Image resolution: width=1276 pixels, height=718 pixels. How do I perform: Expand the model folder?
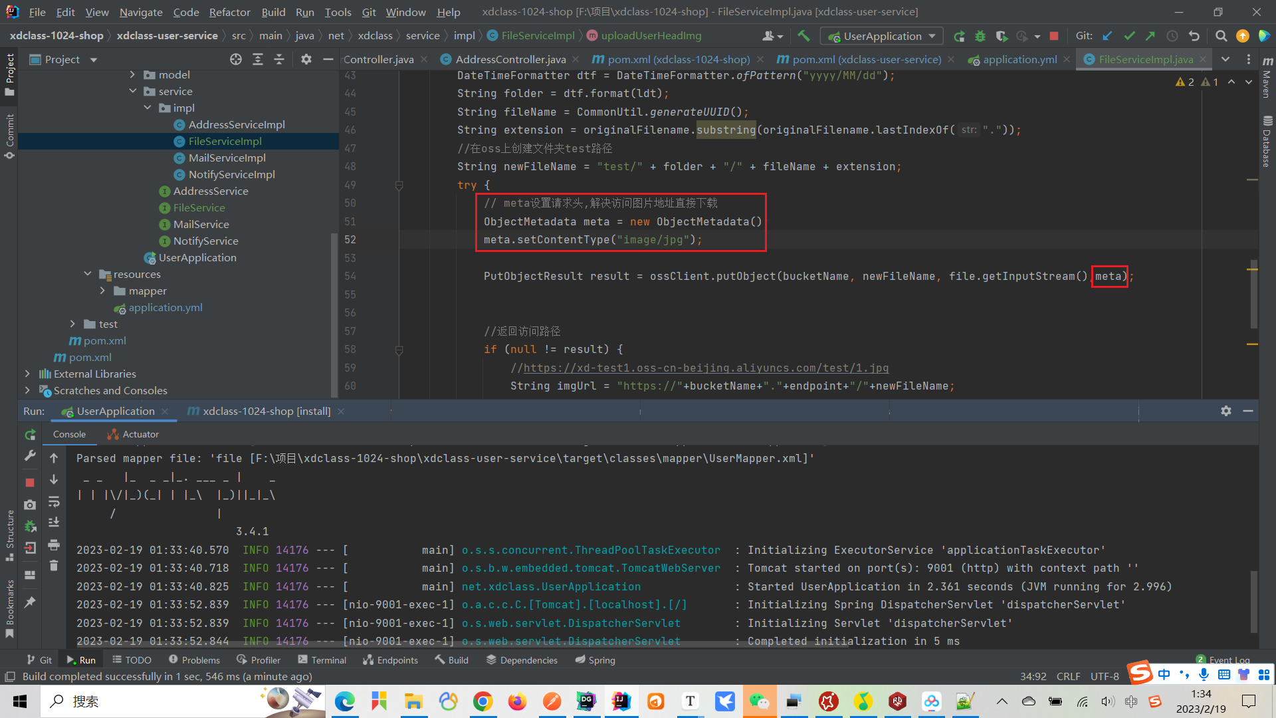pos(132,75)
